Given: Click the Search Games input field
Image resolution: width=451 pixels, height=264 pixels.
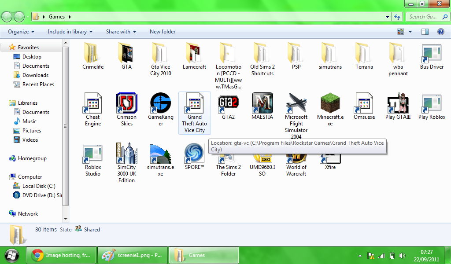Looking at the screenshot, I should tap(423, 17).
